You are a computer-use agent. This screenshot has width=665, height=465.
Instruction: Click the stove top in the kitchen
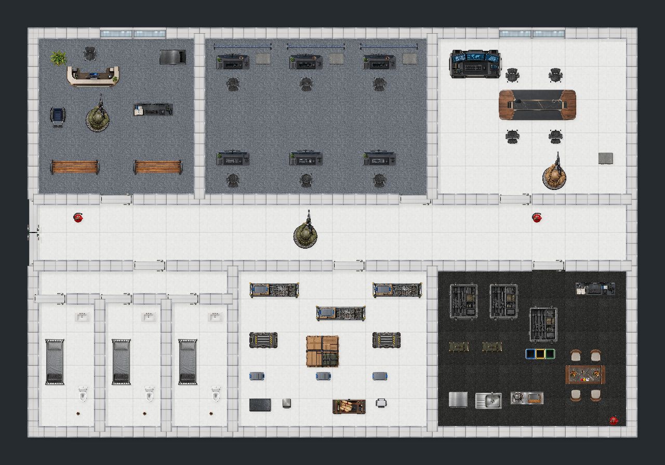(x=527, y=398)
